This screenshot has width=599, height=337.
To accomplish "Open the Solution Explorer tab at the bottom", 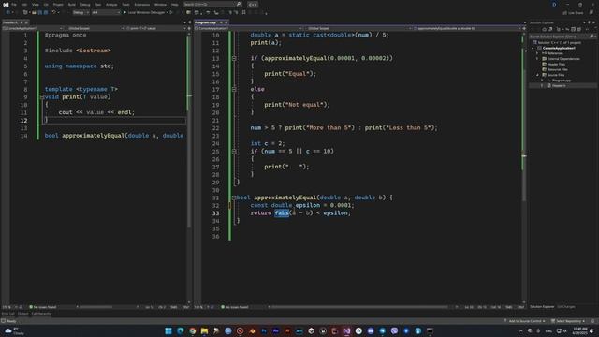I will [542, 307].
